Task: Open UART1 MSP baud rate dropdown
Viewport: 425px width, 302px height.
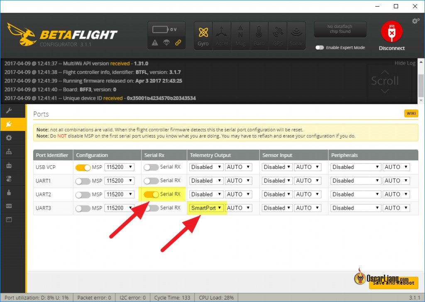Action: coord(119,181)
